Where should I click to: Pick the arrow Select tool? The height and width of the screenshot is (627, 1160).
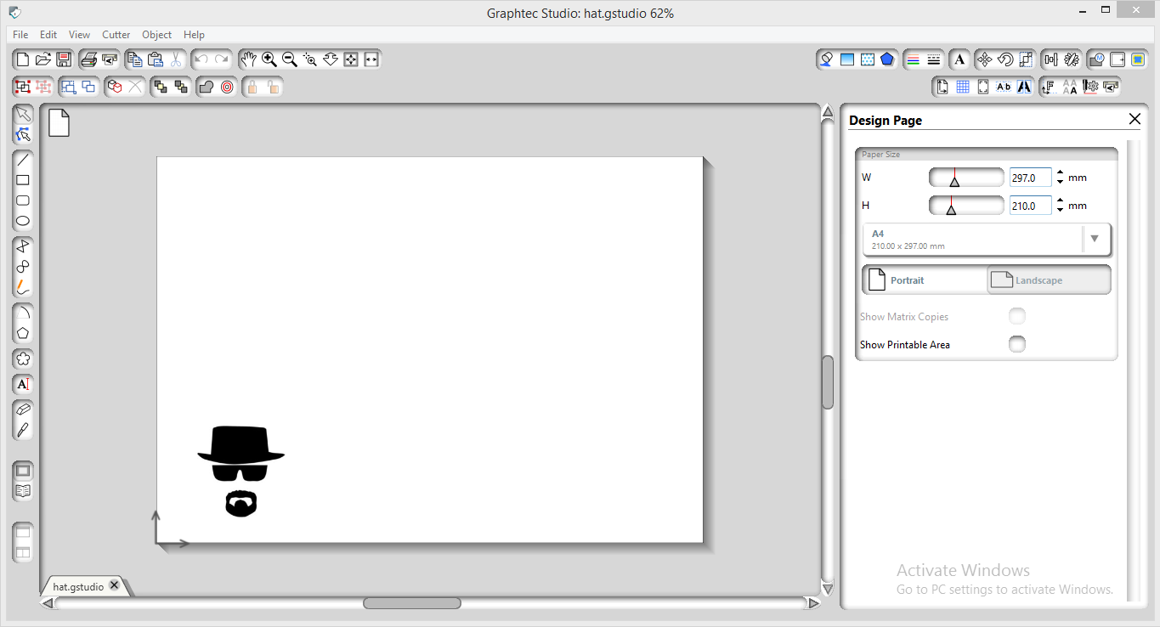click(23, 114)
